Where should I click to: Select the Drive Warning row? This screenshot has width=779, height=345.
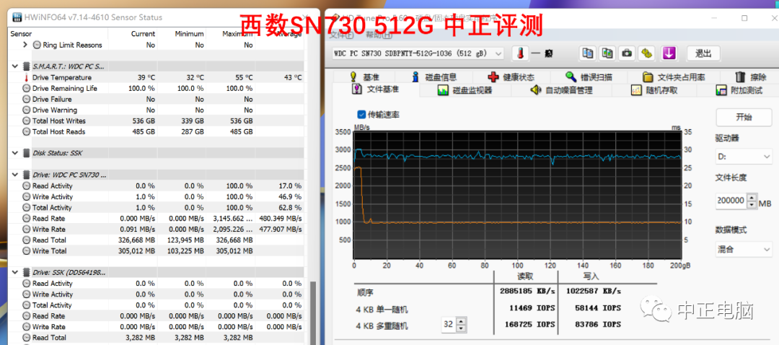157,110
